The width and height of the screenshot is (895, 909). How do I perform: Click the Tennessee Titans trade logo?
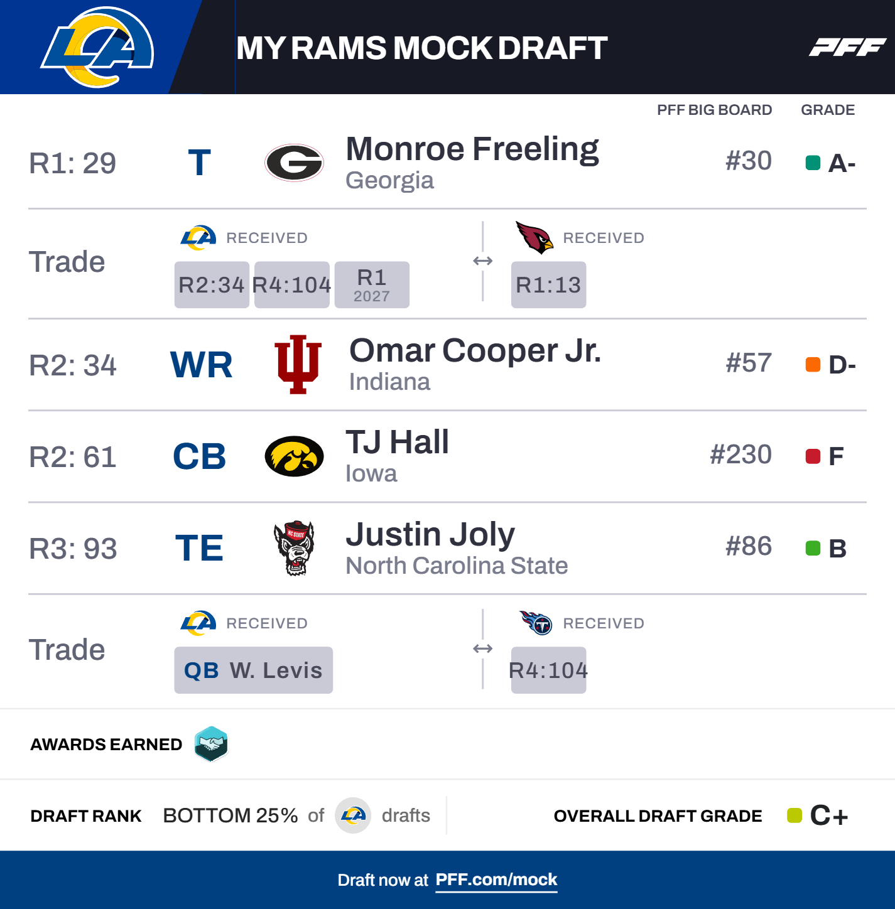point(536,623)
